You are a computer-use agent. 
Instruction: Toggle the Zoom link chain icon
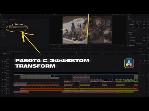point(140,22)
